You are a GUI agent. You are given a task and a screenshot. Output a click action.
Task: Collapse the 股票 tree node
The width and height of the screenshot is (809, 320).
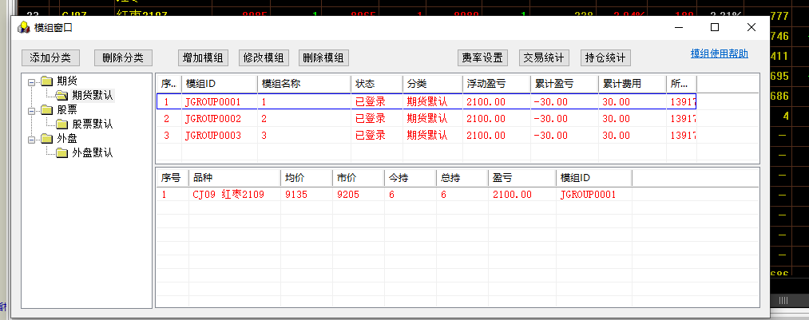coord(32,110)
